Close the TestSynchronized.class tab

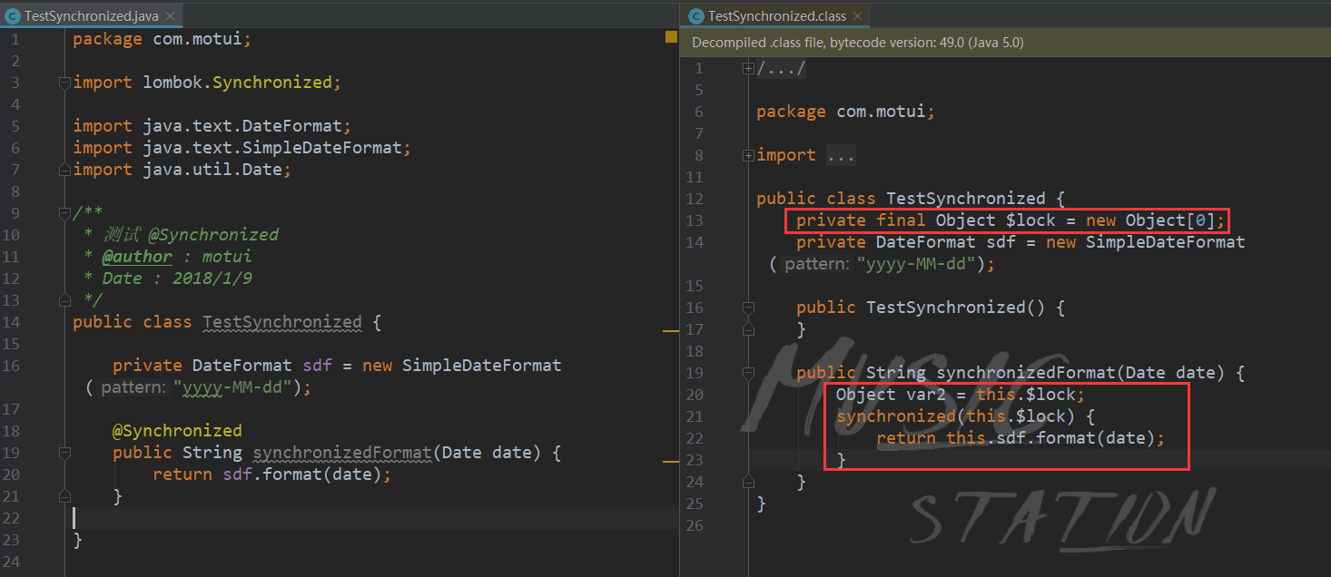(858, 16)
